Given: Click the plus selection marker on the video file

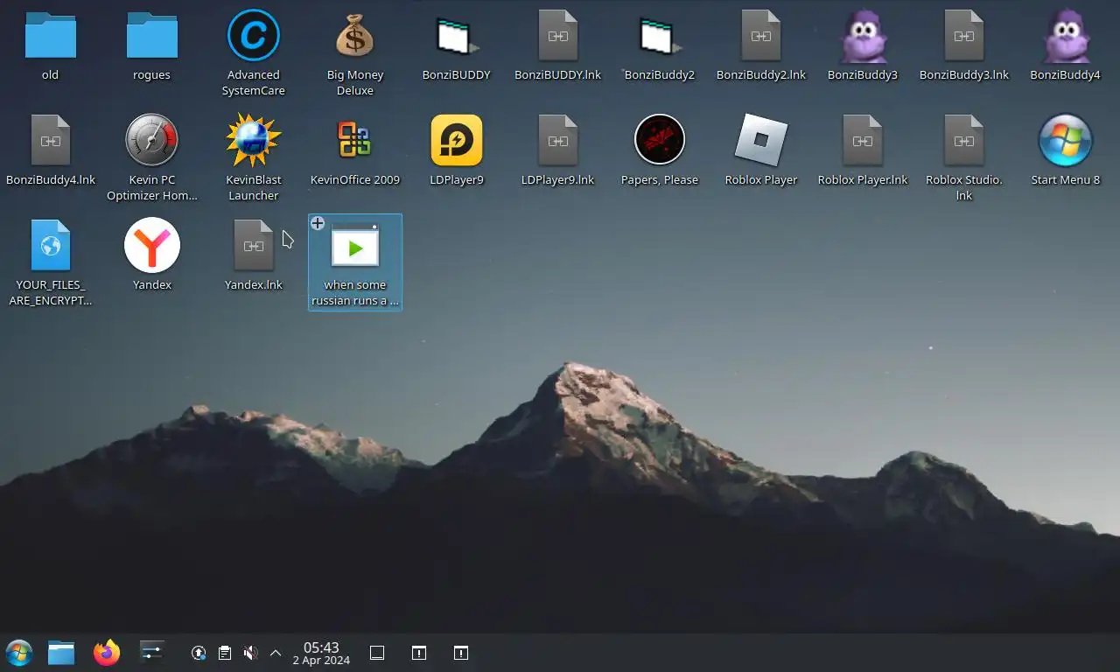Looking at the screenshot, I should (318, 224).
